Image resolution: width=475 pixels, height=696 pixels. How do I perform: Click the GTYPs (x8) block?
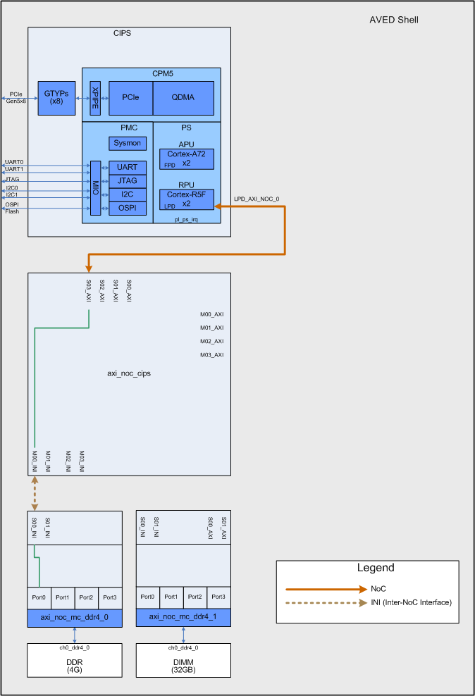pyautogui.click(x=56, y=98)
